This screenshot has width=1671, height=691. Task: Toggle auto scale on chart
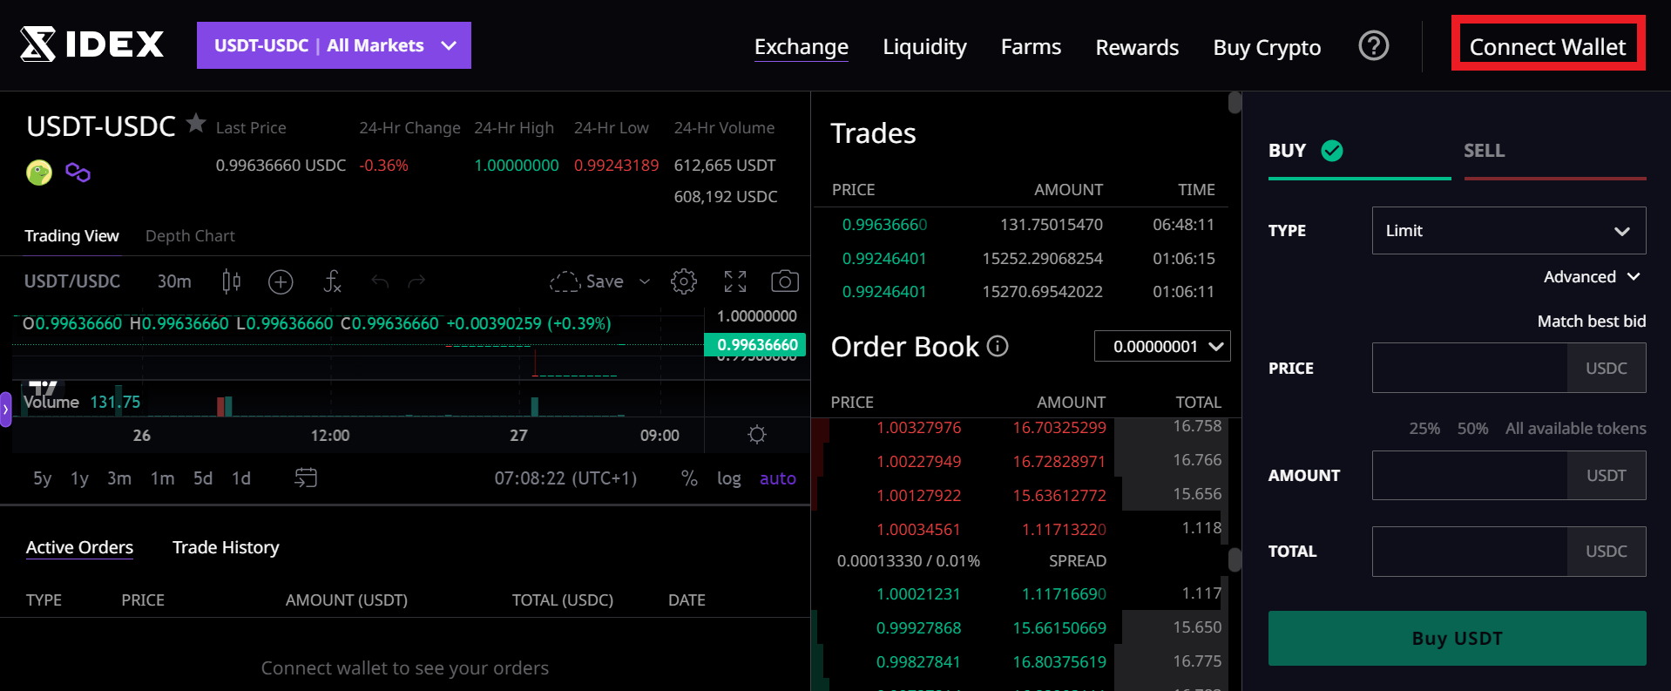778,478
